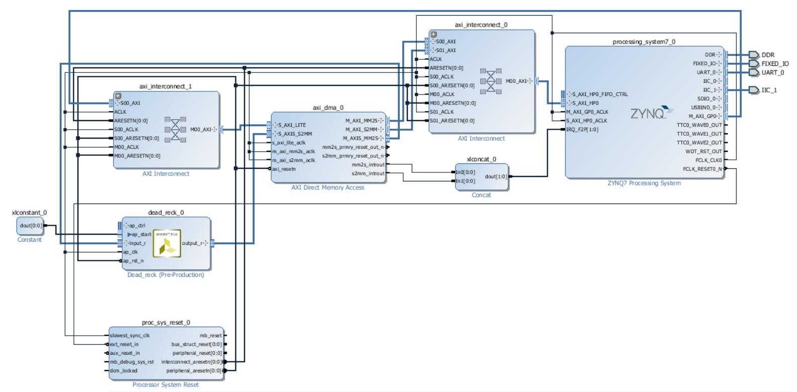The width and height of the screenshot is (797, 392).
Task: Select ext_reset_in pin on proc_sys_reset_0
Action: click(x=124, y=344)
